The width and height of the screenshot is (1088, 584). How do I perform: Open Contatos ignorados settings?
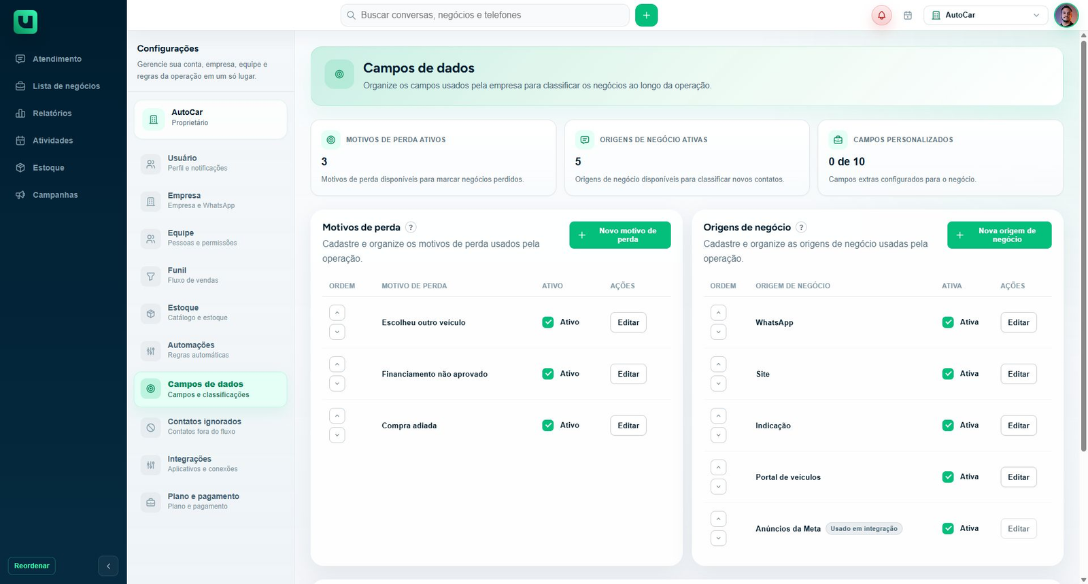(x=210, y=427)
